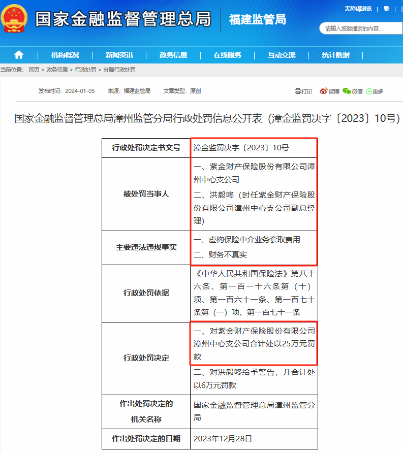403x453 pixels.
Task: Open the 在线服务 menu
Action: [x=227, y=55]
